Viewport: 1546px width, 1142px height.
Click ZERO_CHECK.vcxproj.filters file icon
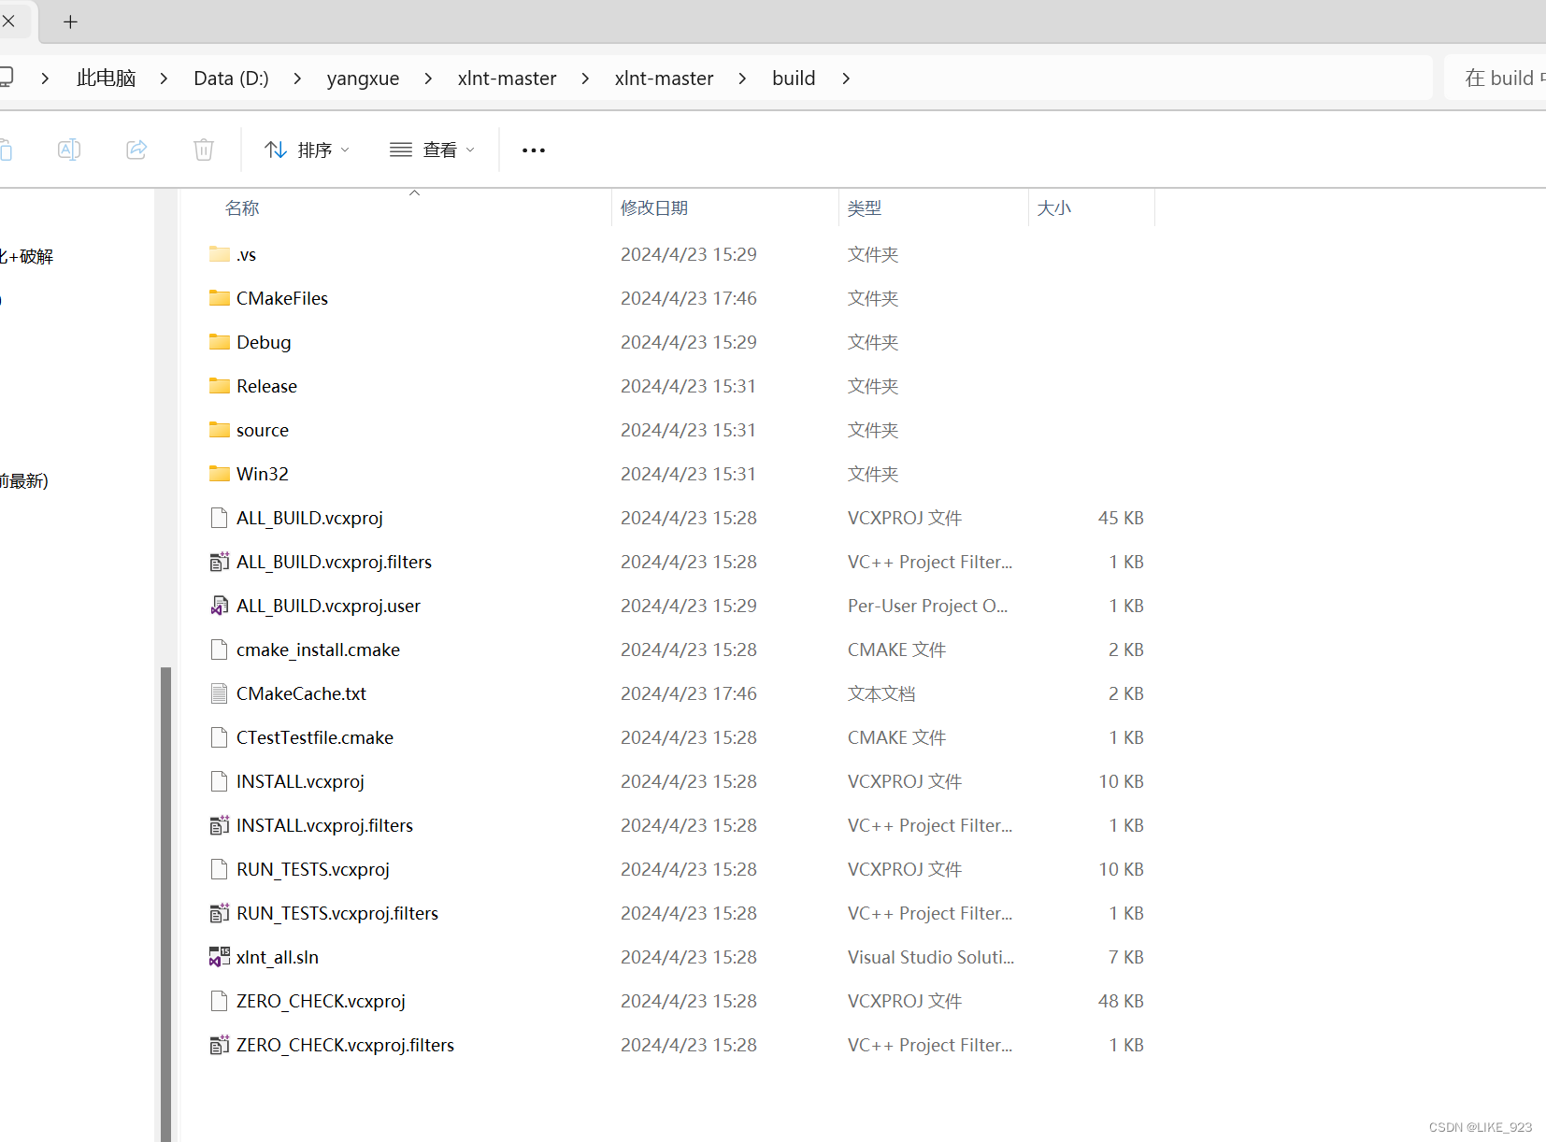coord(220,1045)
